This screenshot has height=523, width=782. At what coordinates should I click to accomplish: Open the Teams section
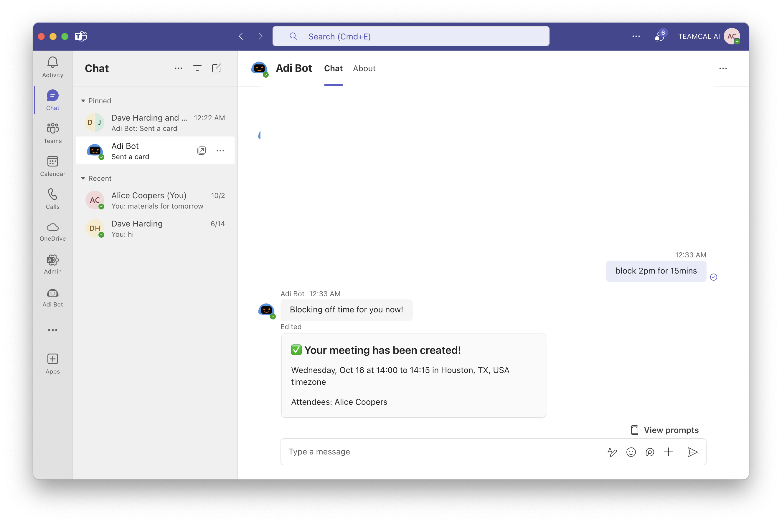[52, 133]
